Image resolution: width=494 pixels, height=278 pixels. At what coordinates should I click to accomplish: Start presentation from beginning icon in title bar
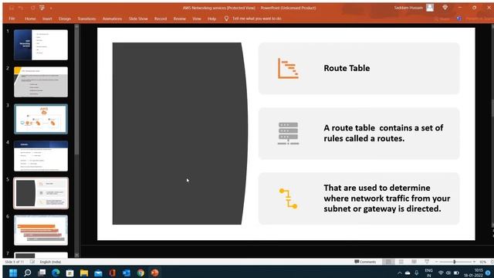coord(42,8)
